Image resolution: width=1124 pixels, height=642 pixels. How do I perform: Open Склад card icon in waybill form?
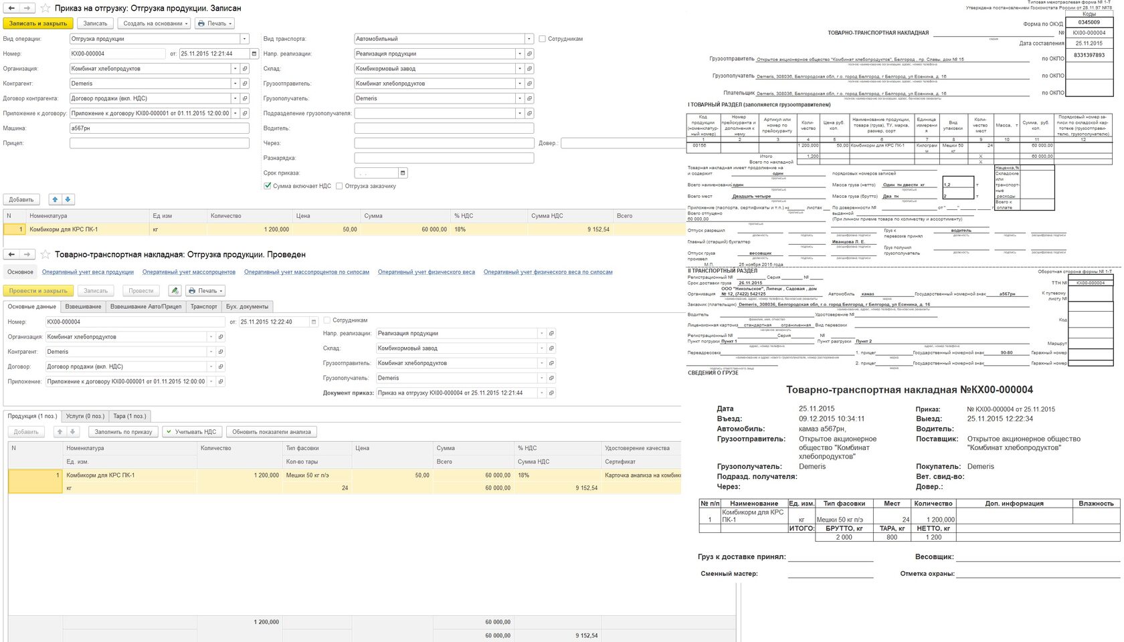(x=551, y=348)
